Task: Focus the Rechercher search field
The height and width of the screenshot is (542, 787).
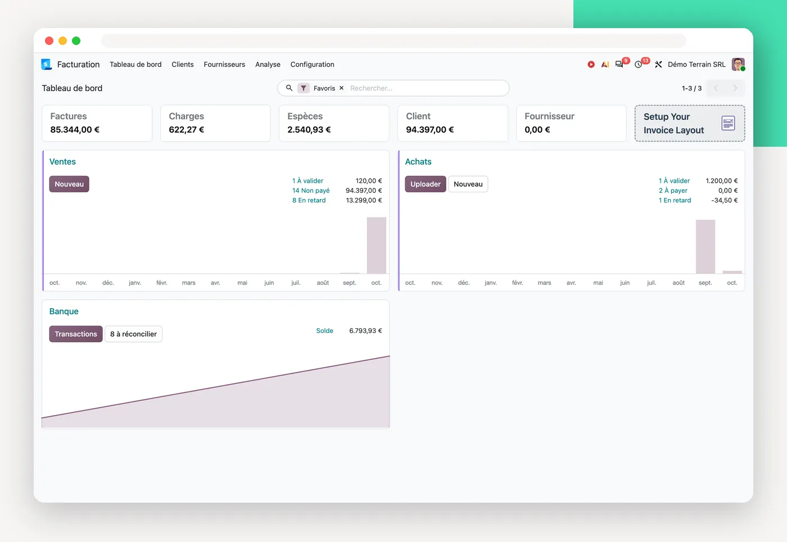Action: click(x=427, y=88)
